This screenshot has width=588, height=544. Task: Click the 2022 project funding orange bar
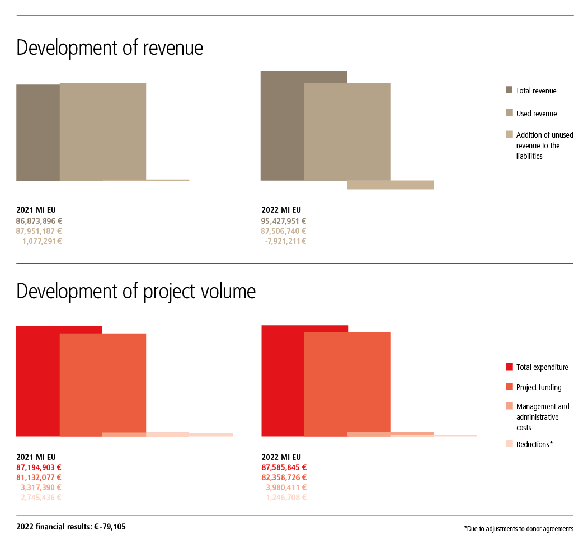click(x=347, y=381)
